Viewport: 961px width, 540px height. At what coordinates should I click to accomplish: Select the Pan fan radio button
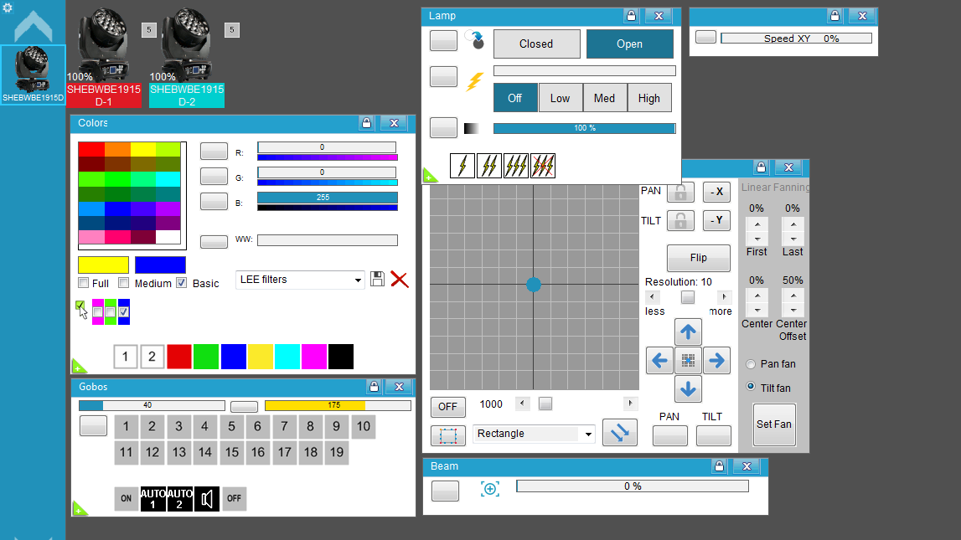[751, 364]
